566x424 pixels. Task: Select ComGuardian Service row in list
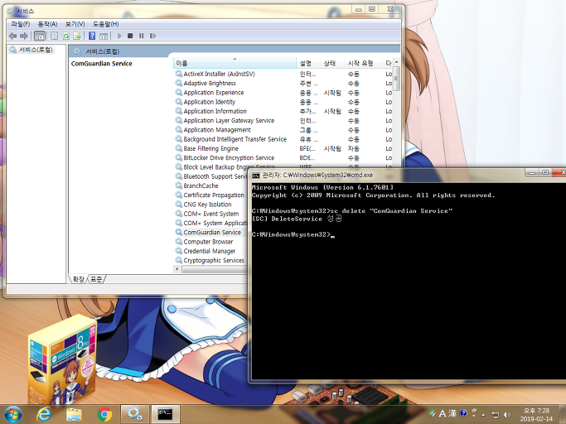click(x=212, y=233)
